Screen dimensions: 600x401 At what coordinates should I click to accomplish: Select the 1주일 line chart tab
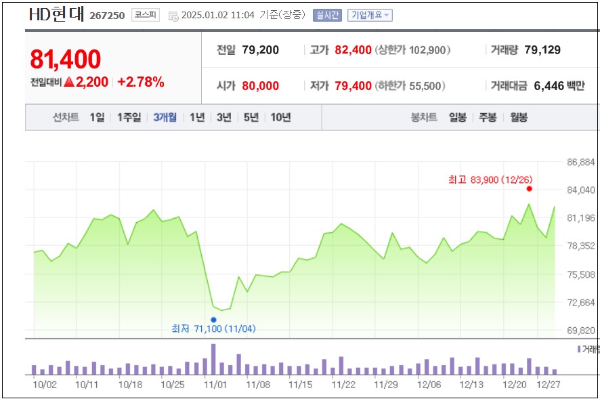point(129,117)
